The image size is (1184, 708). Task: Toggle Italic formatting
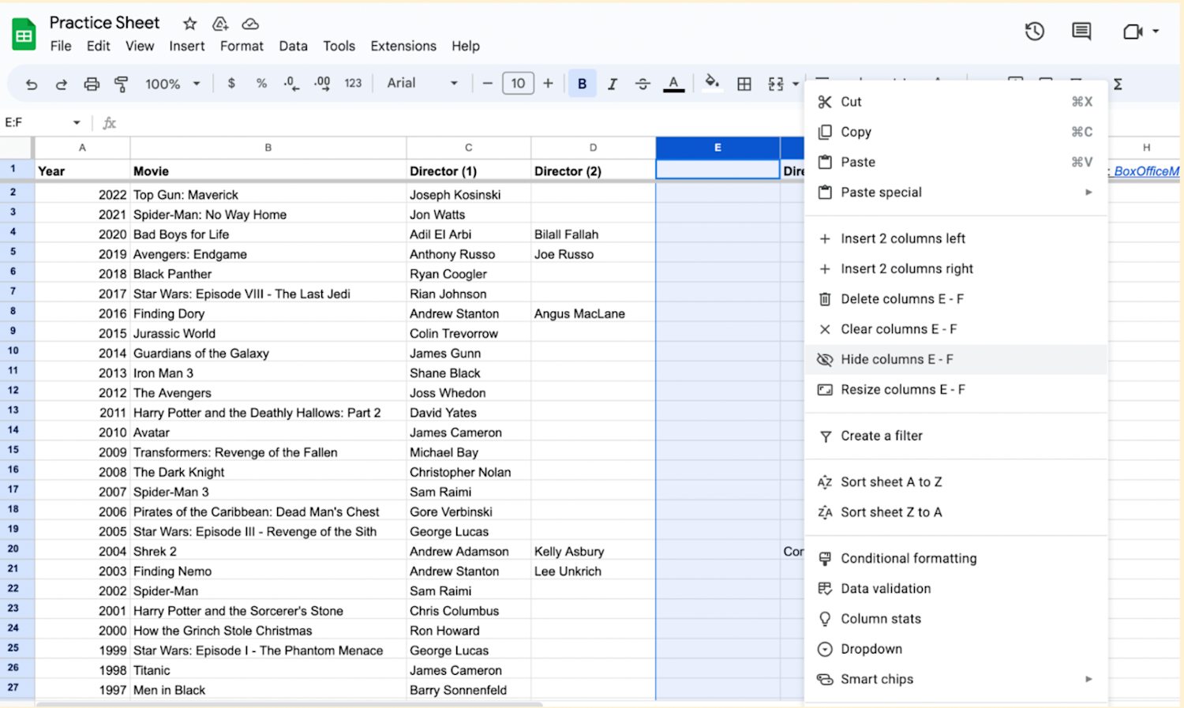612,84
